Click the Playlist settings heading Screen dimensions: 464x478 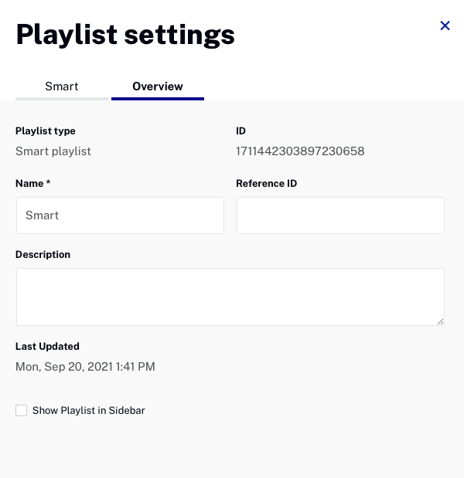(125, 35)
